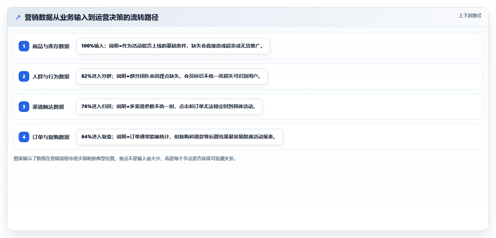Screen dimensions: 496x238
Task: Click the 82%进入分群 description box
Action: pyautogui.click(x=172, y=76)
